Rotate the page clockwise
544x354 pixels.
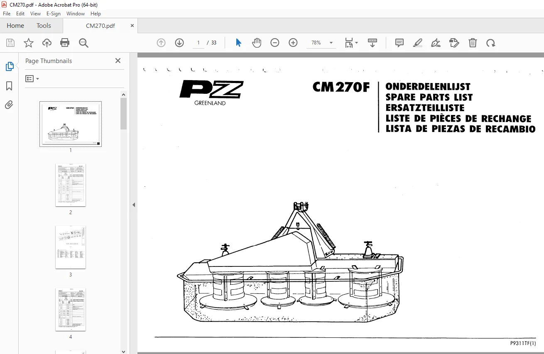(x=491, y=43)
